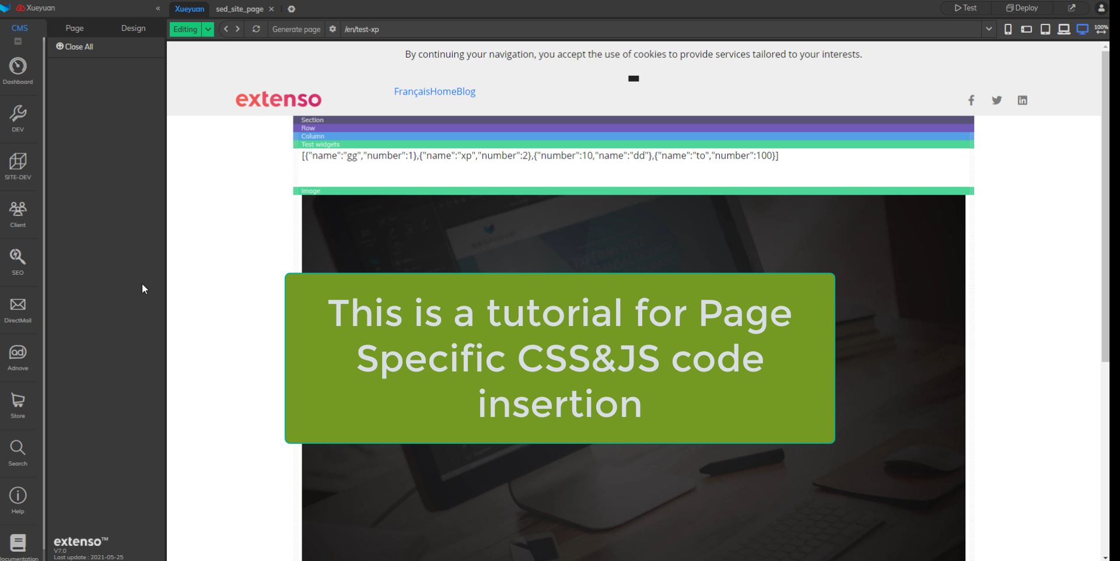Viewport: 1120px width, 561px height.
Task: Open the Editing mode dropdown
Action: tap(208, 29)
